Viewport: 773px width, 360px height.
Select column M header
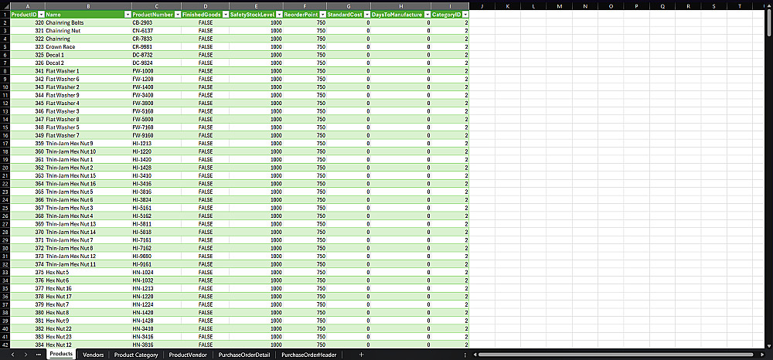click(559, 6)
